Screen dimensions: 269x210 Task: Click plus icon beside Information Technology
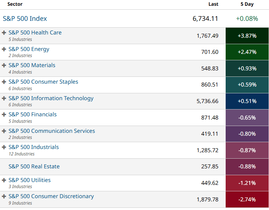pos(4,98)
